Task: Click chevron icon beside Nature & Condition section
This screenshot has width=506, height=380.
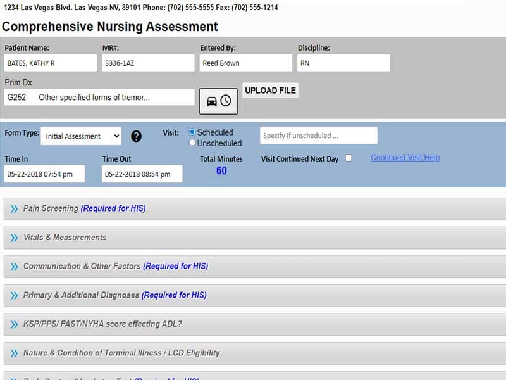Action: 14,353
